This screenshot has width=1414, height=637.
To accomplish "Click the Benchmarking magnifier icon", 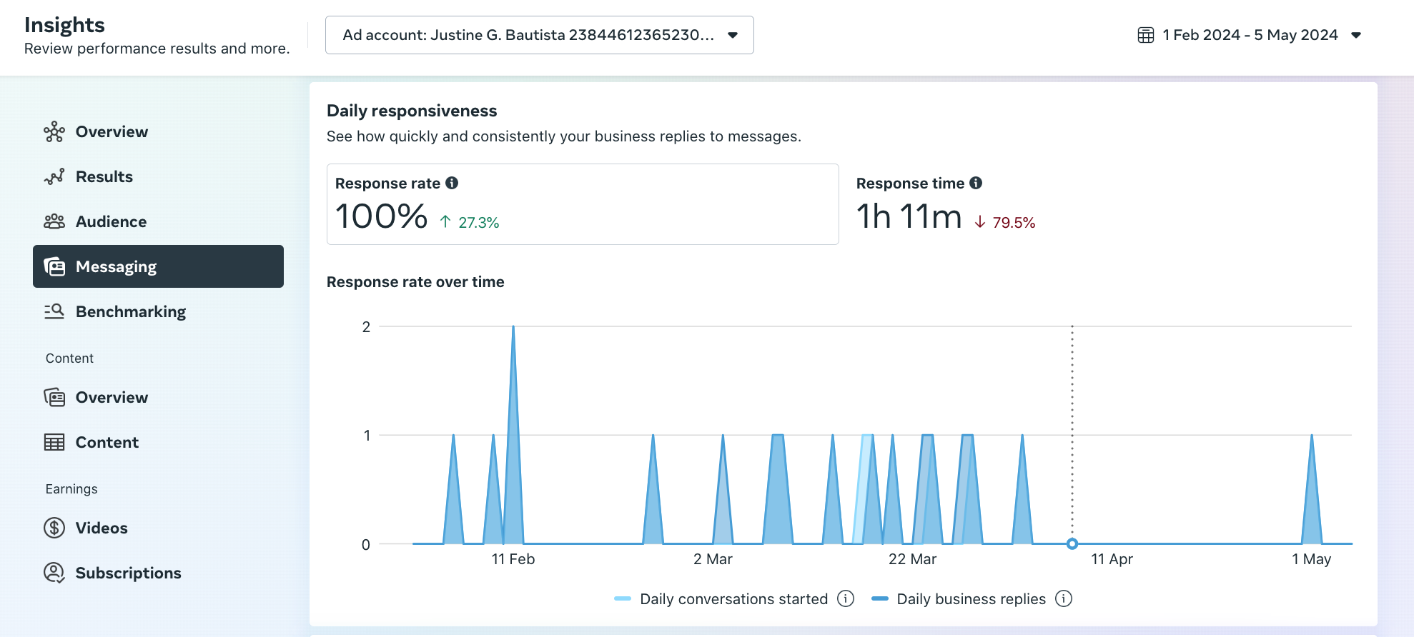I will point(54,311).
